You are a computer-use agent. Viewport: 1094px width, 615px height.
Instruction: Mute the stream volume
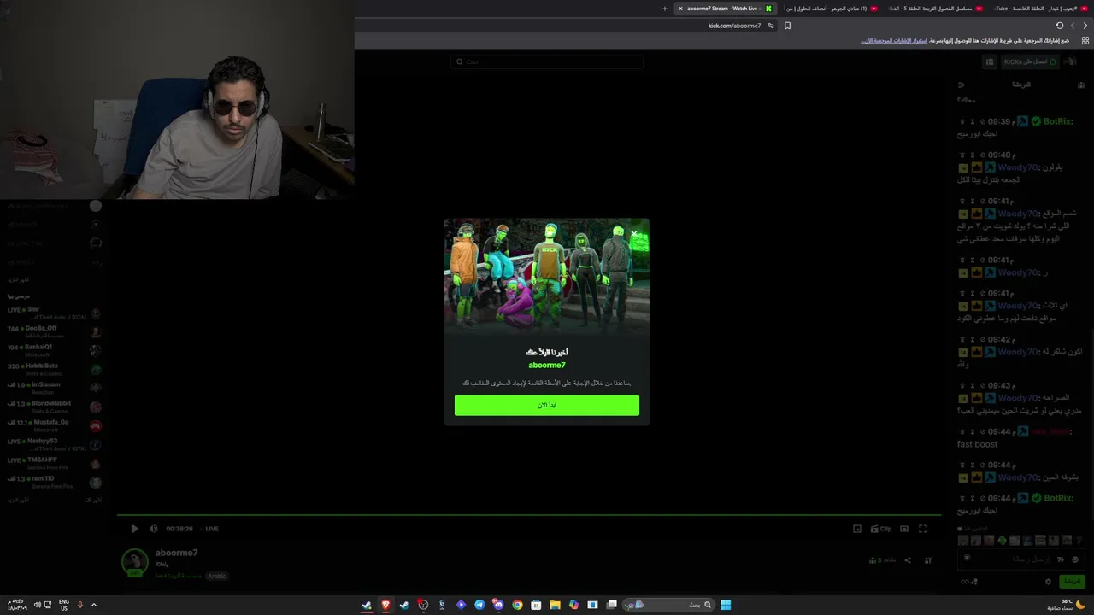pyautogui.click(x=154, y=529)
